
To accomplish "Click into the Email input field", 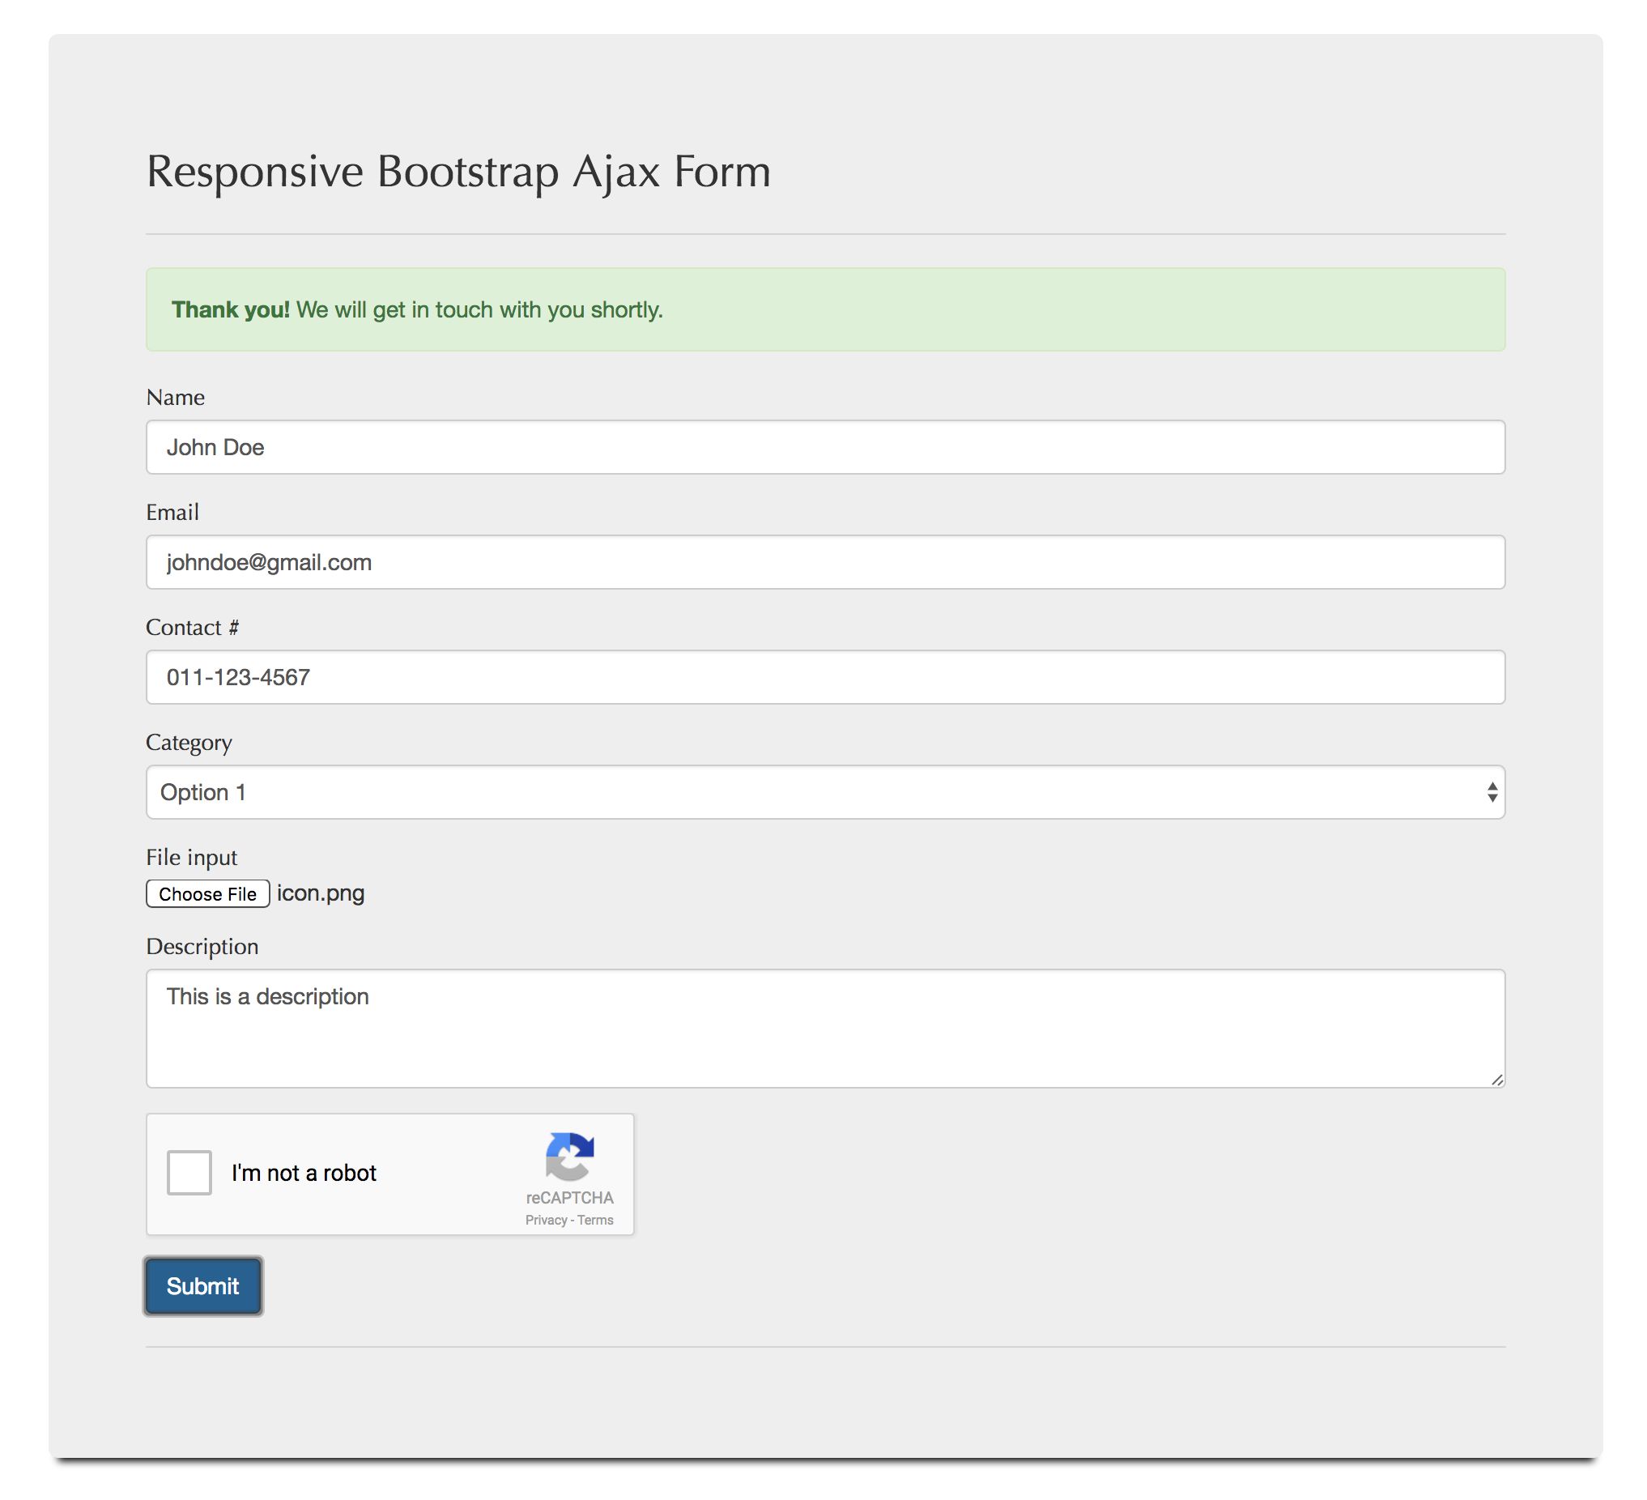I will click(825, 562).
